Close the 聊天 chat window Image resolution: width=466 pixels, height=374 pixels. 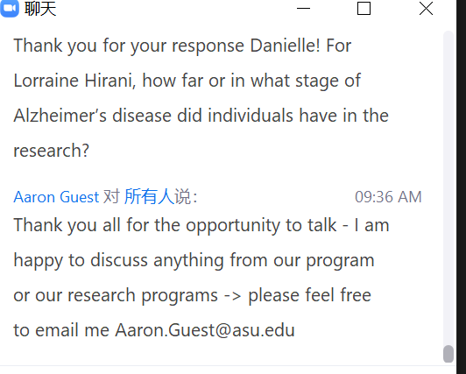pos(426,8)
